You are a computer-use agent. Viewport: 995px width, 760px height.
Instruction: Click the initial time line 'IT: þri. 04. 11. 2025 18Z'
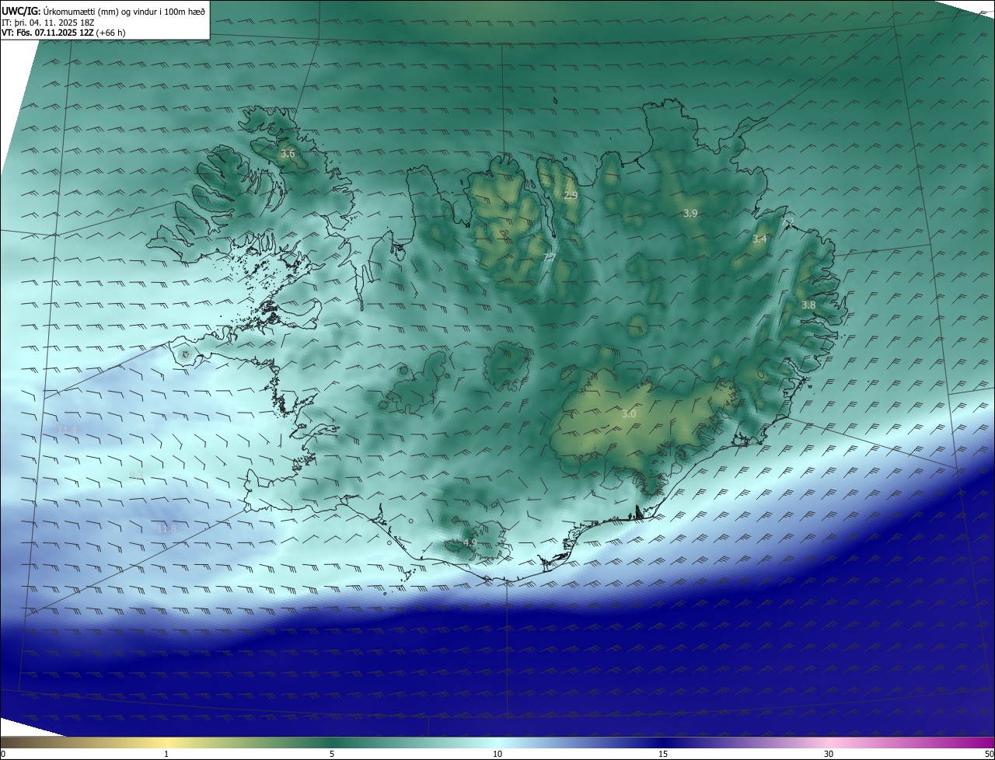[47, 23]
